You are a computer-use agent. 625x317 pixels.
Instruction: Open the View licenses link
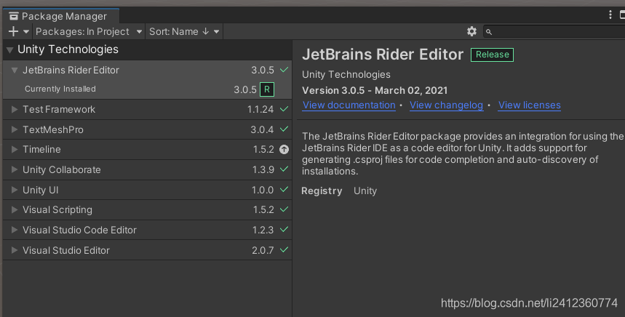click(x=530, y=105)
